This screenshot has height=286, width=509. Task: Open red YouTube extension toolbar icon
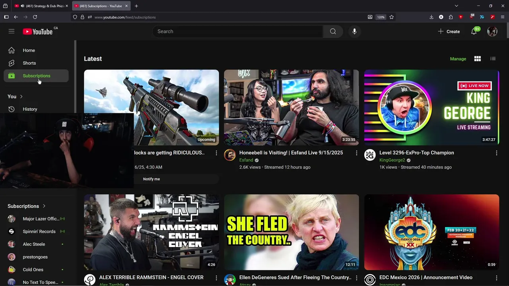click(x=460, y=17)
